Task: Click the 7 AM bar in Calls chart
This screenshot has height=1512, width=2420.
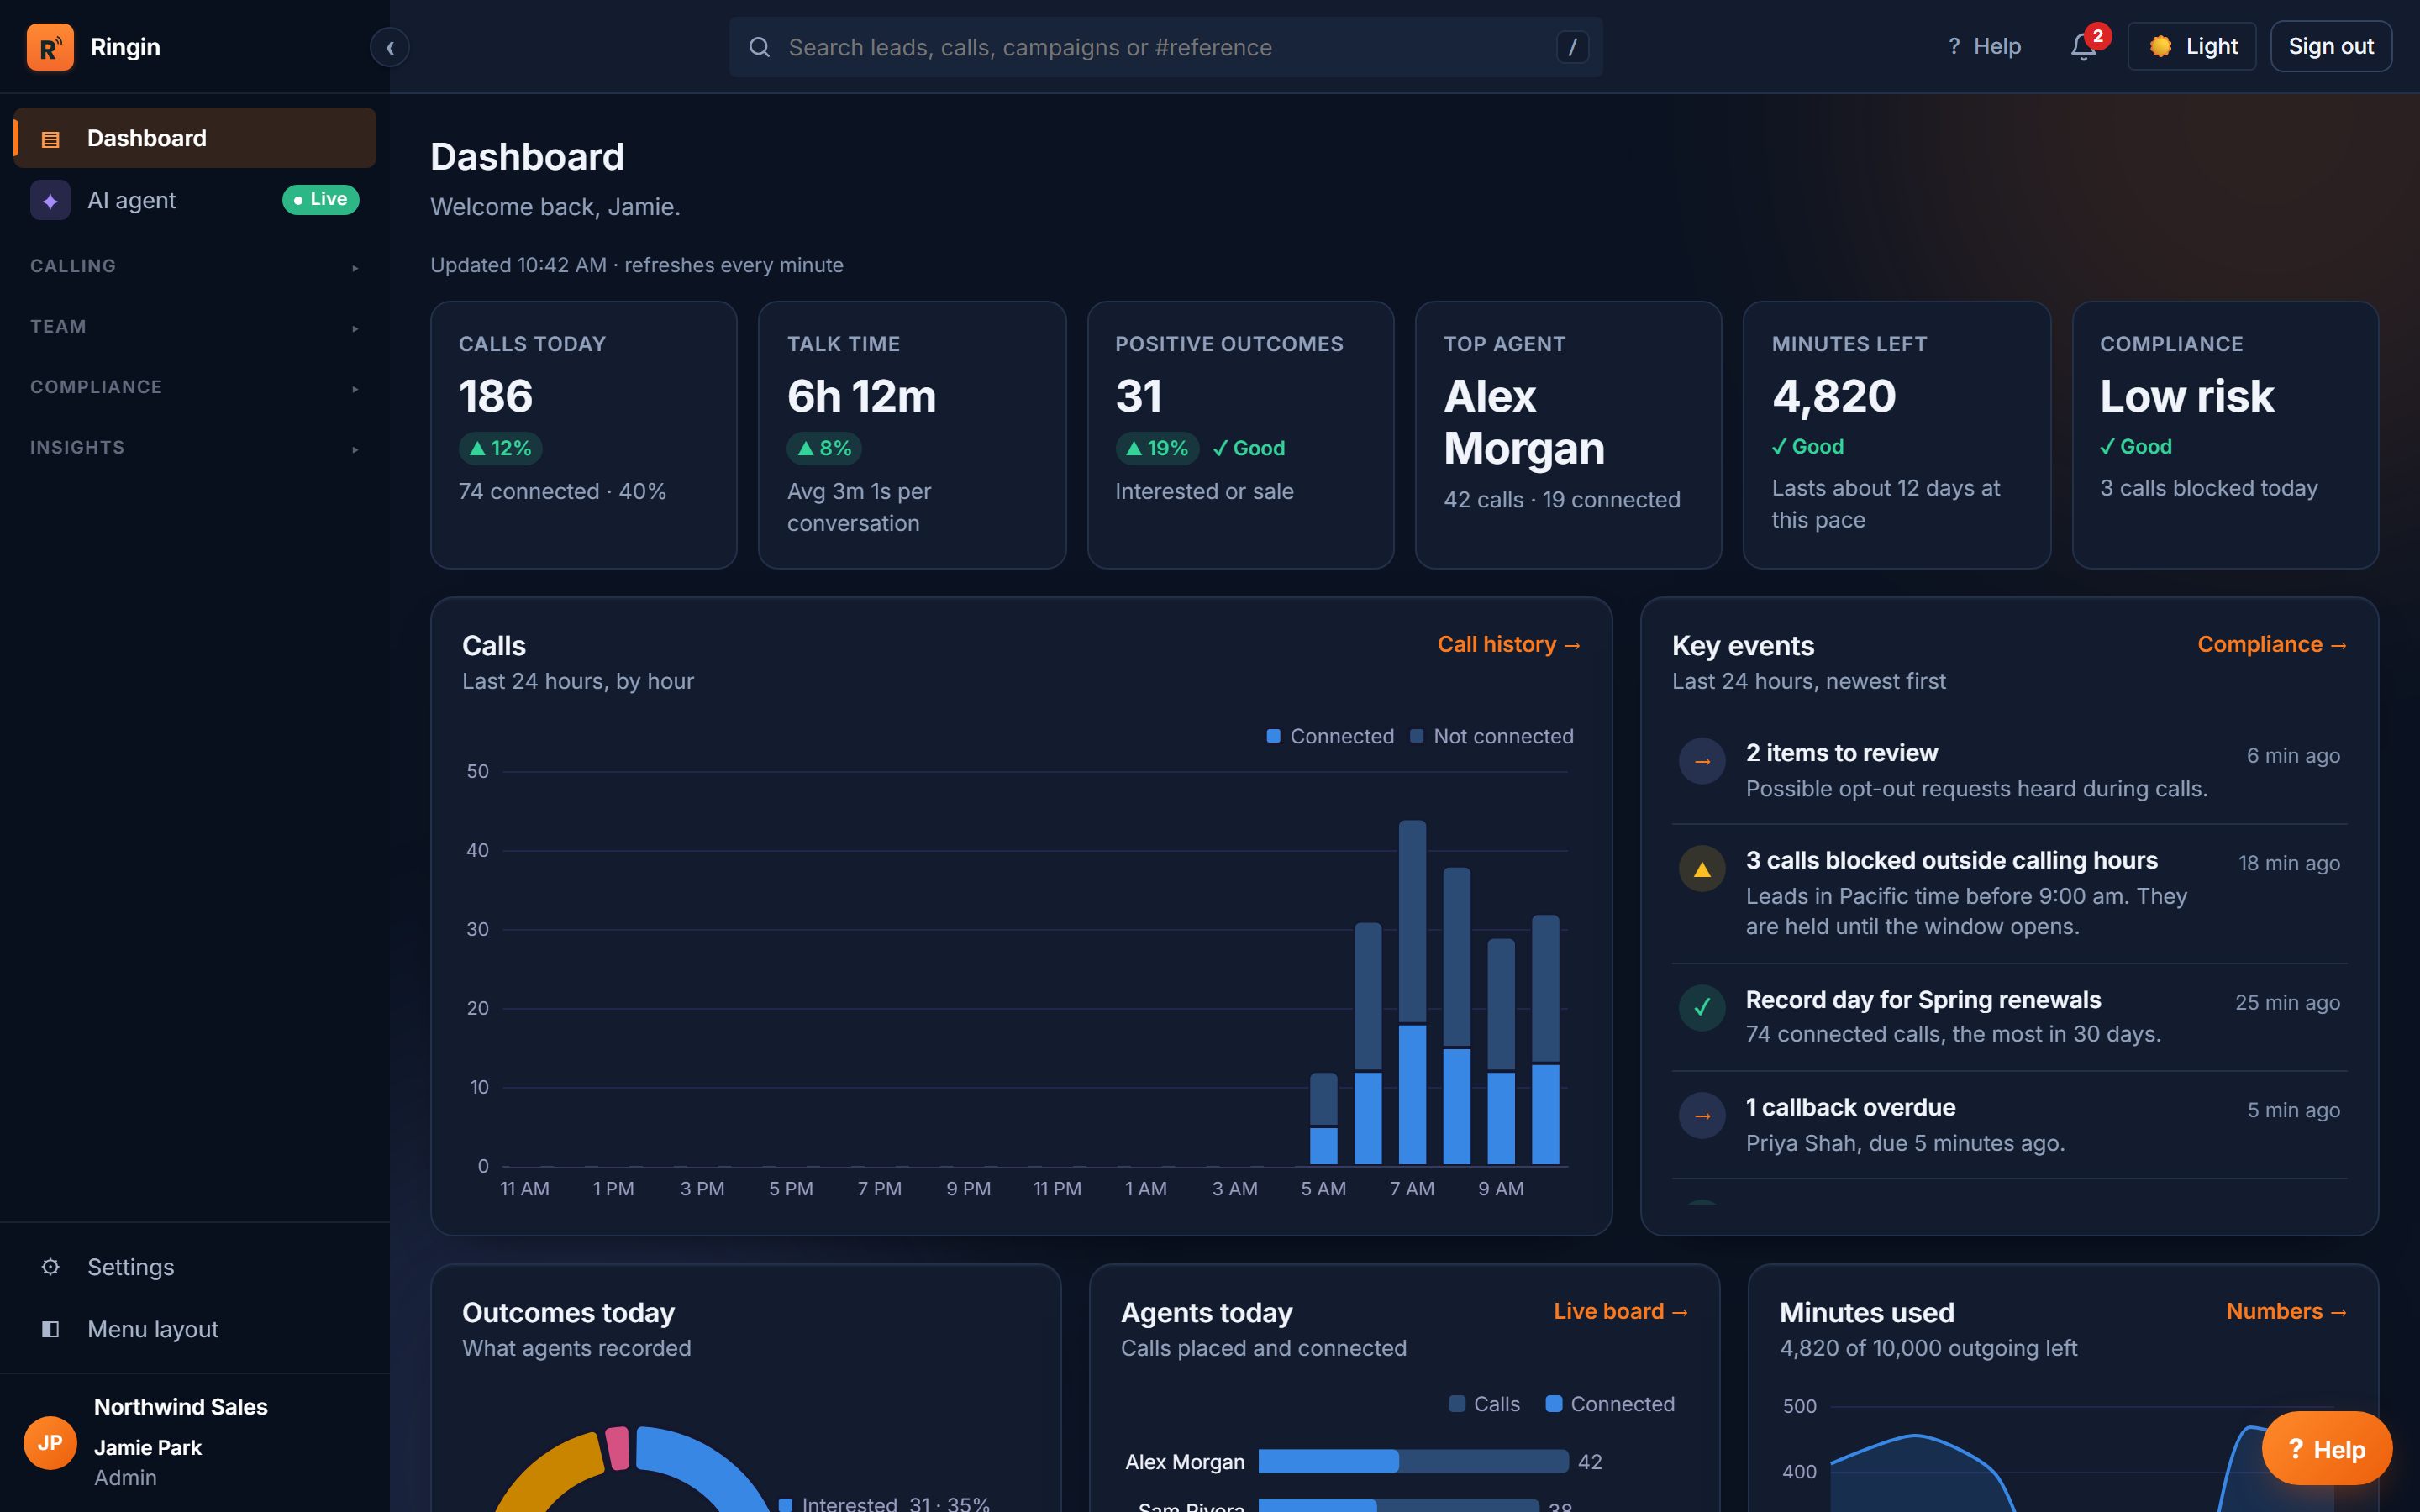Action: coord(1412,992)
